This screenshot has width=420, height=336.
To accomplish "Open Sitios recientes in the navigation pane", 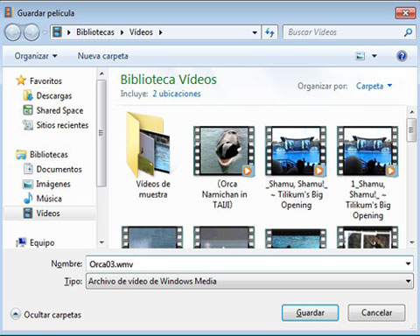I will point(62,125).
